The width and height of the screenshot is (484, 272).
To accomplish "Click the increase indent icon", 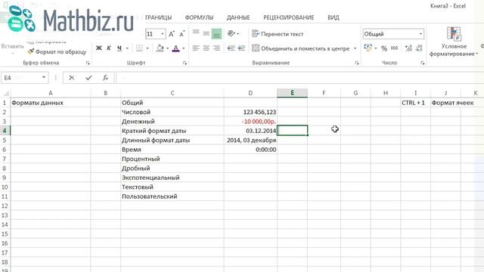I will click(241, 48).
